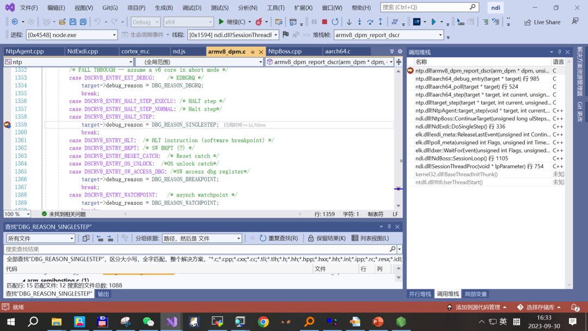
Task: Click the Hot Reload flame icon
Action: [259, 22]
